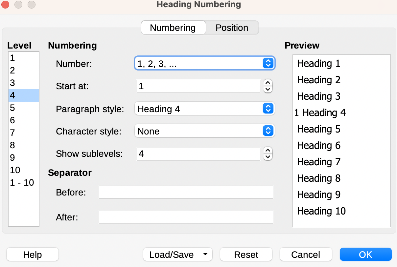Select the Numbering tab
Viewport: 397px width, 267px height.
click(x=173, y=28)
